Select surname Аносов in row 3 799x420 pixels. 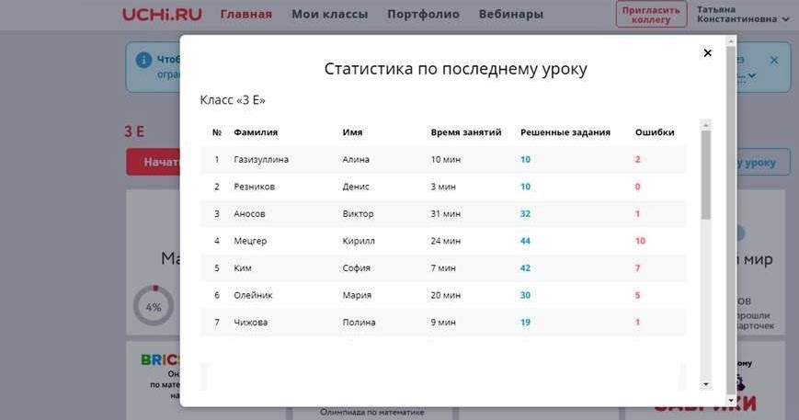tap(249, 214)
